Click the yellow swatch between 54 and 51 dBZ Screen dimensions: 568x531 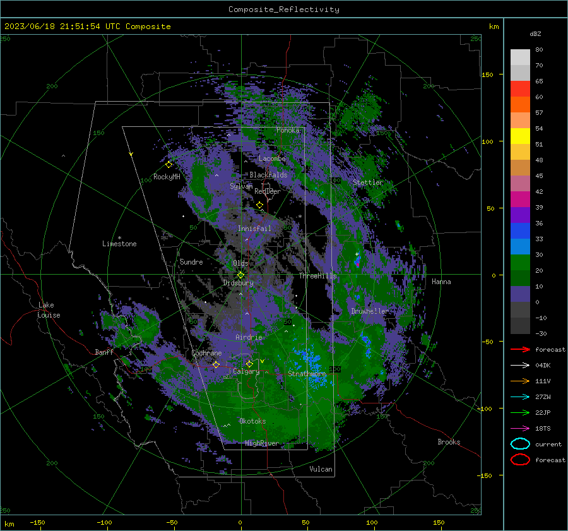tap(520, 136)
